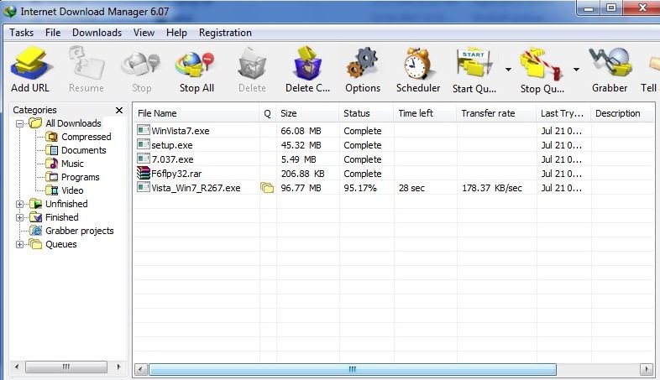Open the File menu
This screenshot has width=660, height=380.
(x=53, y=33)
